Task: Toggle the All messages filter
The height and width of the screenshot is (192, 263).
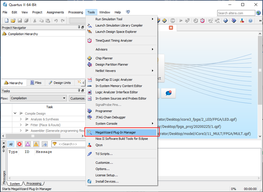Action: pos(11,144)
